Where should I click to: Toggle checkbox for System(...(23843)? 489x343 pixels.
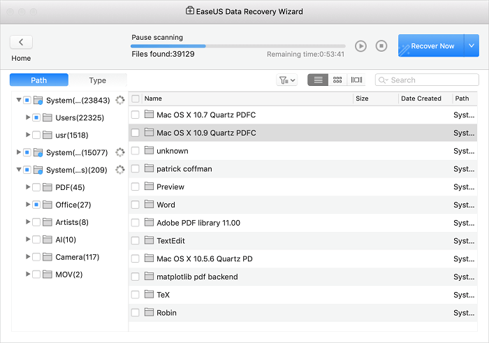pyautogui.click(x=27, y=100)
